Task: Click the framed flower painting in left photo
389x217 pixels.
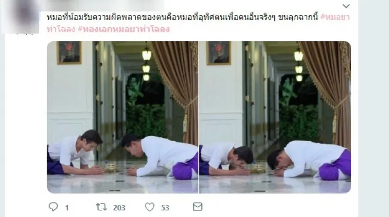Action: click(69, 53)
